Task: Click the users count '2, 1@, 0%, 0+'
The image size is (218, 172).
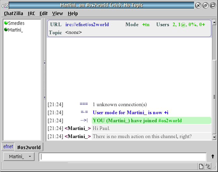Action: 189,25
